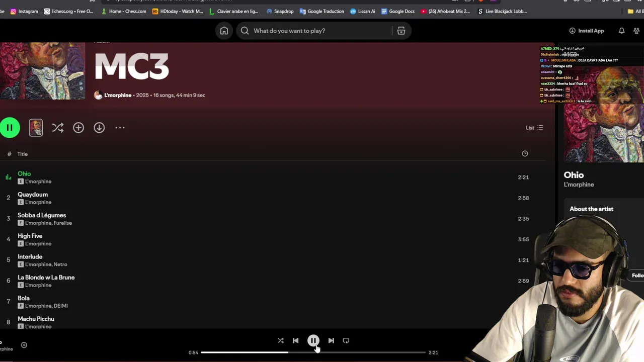Click the total time 2:21 in player

pos(433,352)
